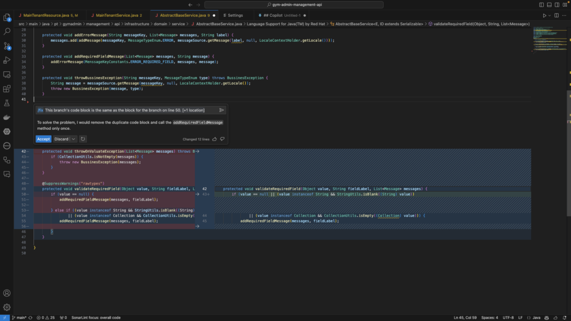Open More Actions ellipsis menu

click(x=564, y=15)
